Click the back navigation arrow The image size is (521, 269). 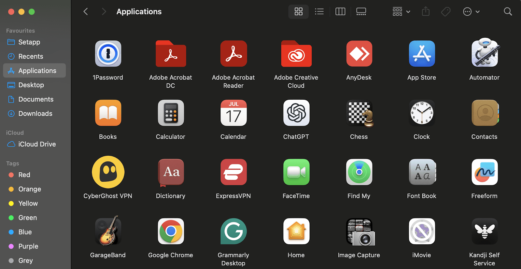[x=86, y=12]
